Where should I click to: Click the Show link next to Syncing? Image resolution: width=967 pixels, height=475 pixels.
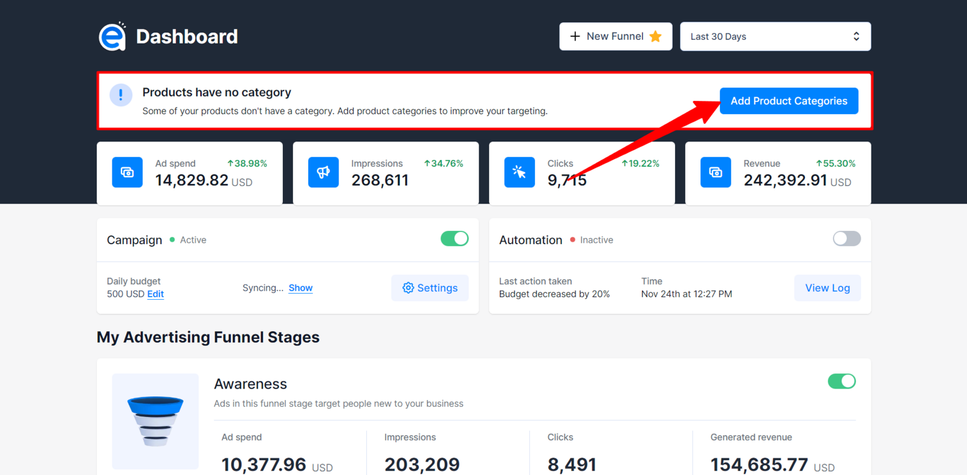[x=300, y=288]
